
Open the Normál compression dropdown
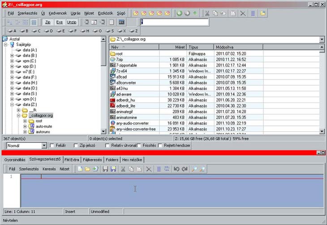[x=44, y=146]
